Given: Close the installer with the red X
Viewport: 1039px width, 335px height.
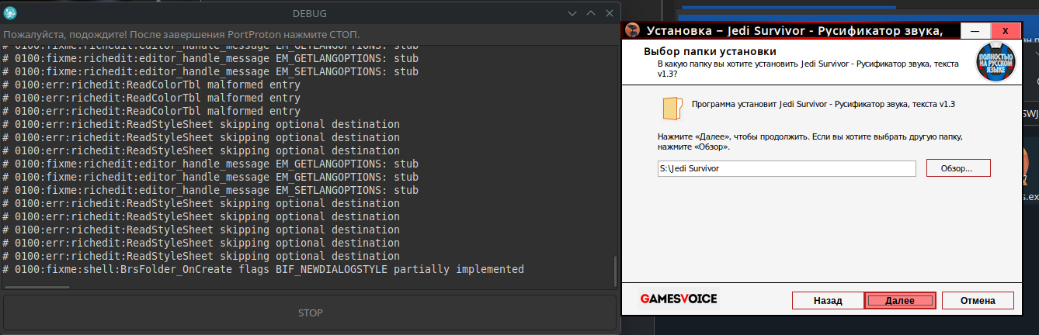Looking at the screenshot, I should click(x=1005, y=30).
